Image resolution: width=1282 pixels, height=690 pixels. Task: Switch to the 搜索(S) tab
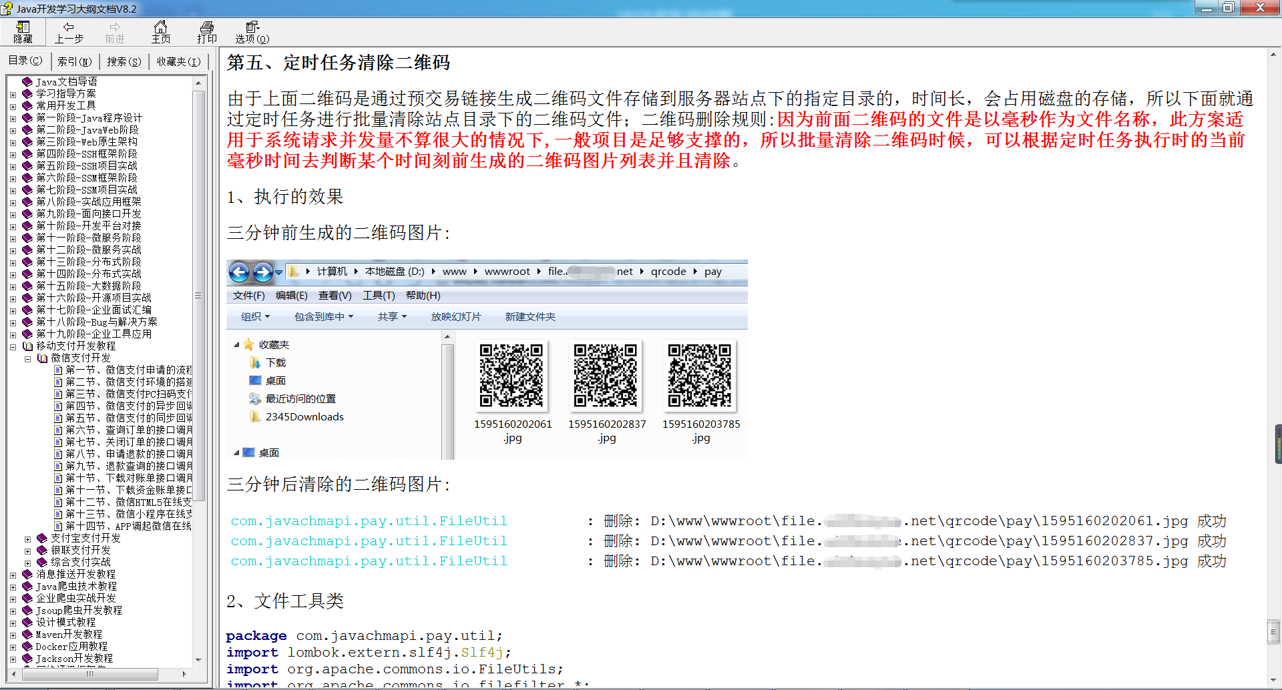coord(124,61)
